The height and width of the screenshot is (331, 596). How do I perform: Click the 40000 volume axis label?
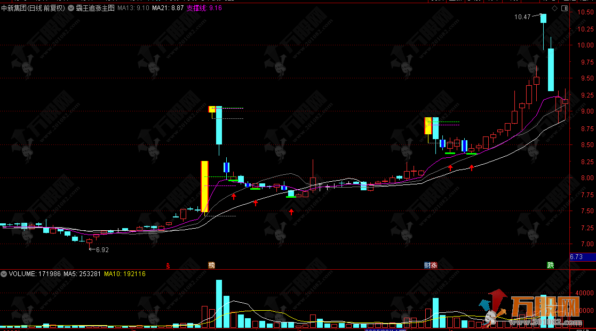pos(585,293)
